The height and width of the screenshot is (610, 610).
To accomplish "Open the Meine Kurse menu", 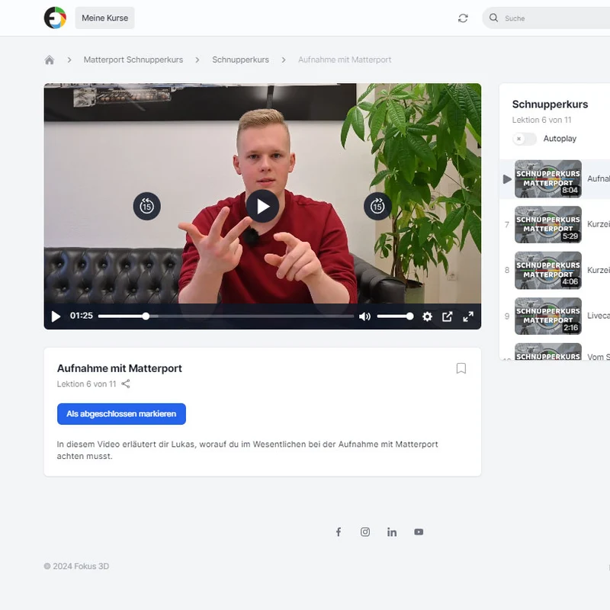I will pos(104,18).
